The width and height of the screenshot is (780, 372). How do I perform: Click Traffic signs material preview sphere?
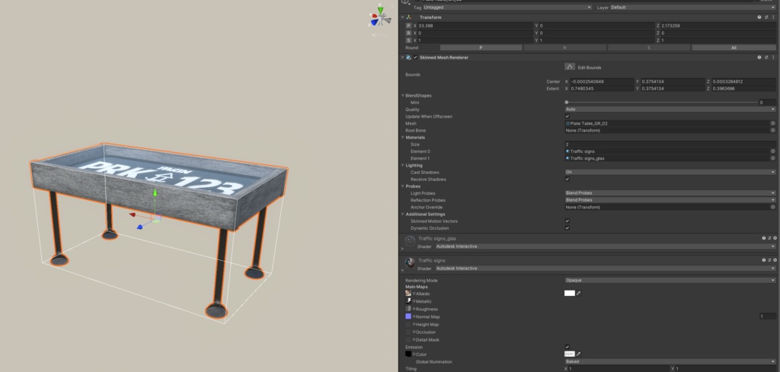[x=410, y=262]
